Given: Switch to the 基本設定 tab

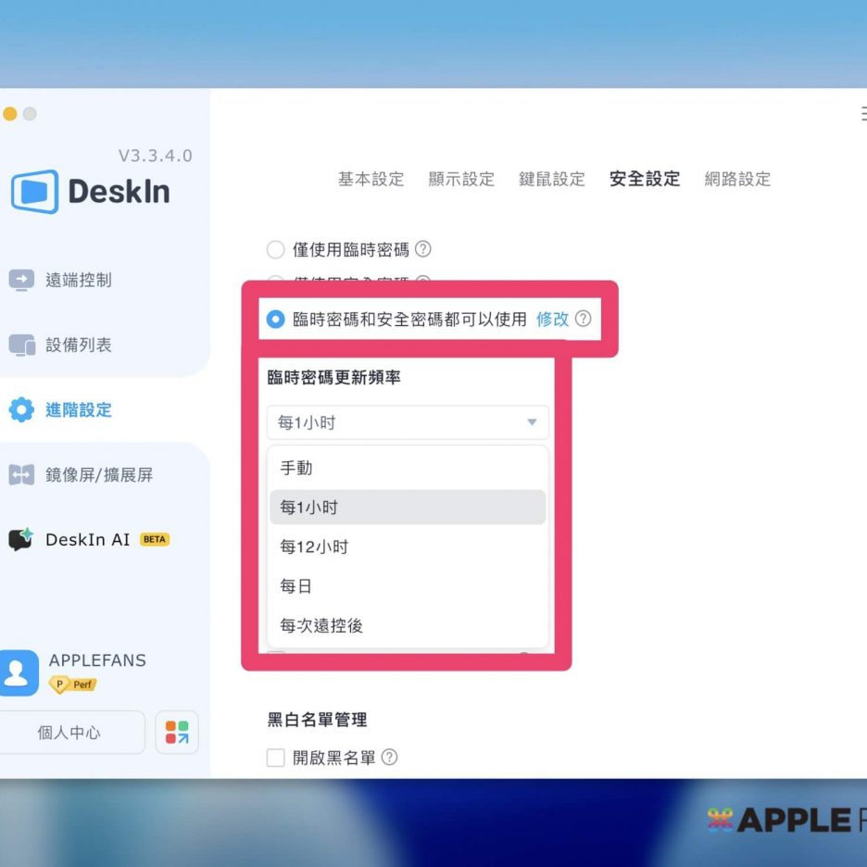Looking at the screenshot, I should tap(371, 179).
